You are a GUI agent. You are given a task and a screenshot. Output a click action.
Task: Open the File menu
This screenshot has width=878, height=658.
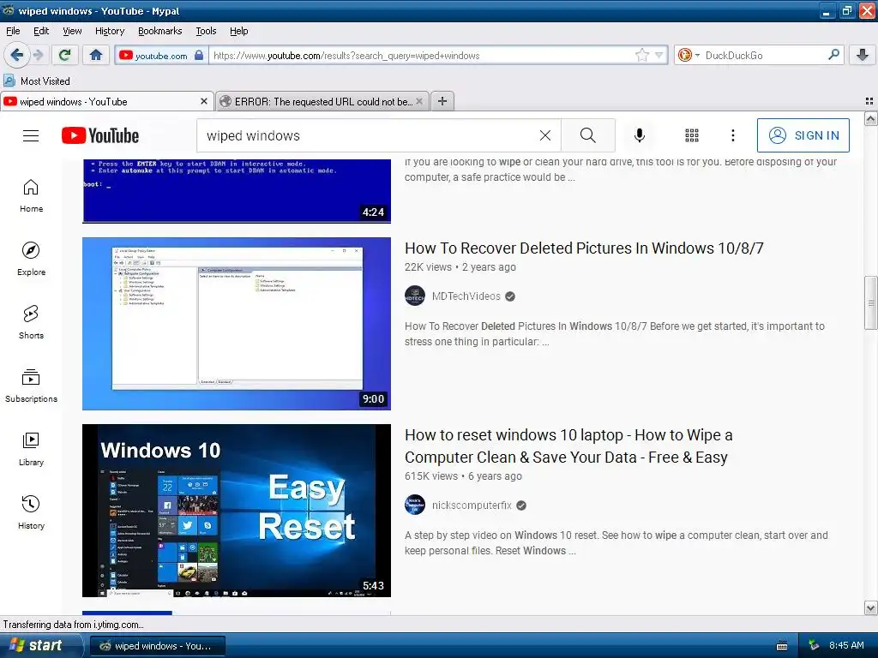click(x=13, y=31)
